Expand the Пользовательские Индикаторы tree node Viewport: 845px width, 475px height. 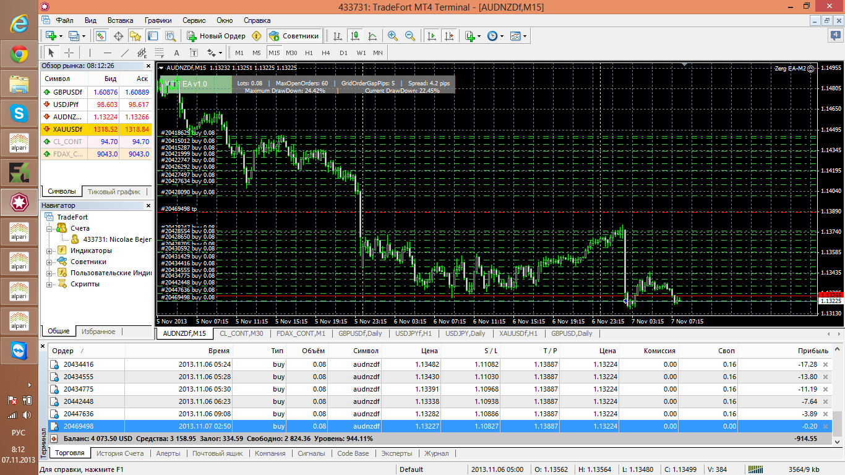pos(49,273)
